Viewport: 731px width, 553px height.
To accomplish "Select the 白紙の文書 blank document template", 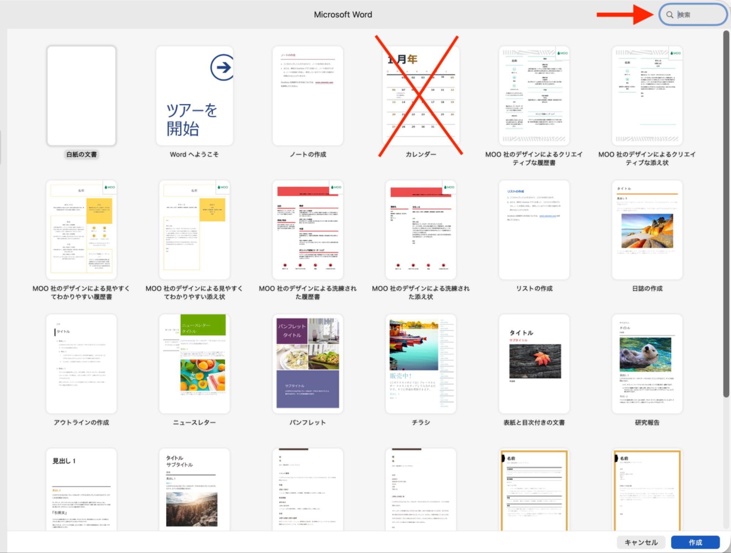I will [81, 96].
